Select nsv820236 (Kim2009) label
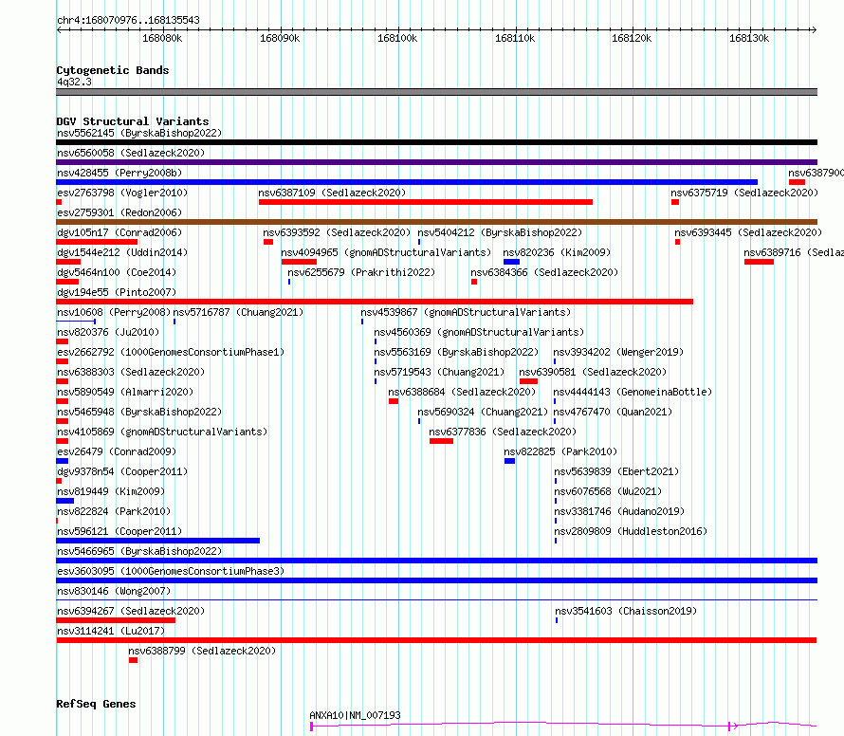Screen dimensions: 844x736 coord(557,252)
